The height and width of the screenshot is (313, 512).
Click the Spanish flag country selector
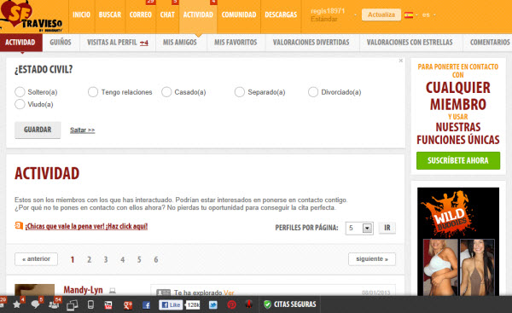(409, 14)
